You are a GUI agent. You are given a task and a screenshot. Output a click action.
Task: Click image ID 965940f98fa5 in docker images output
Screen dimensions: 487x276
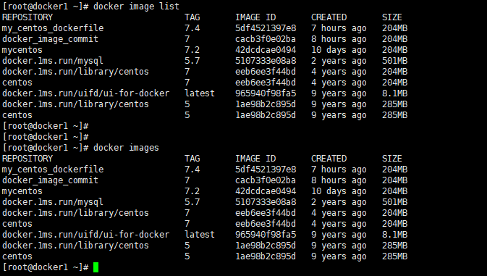pyautogui.click(x=266, y=235)
